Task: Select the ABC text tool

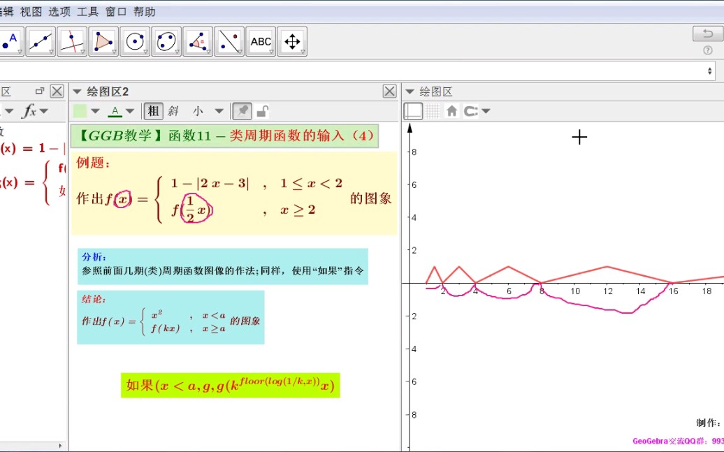Action: click(261, 41)
